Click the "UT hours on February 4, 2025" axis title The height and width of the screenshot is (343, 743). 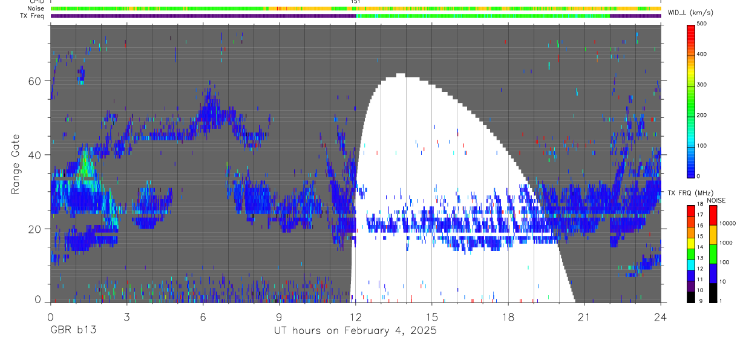point(356,330)
